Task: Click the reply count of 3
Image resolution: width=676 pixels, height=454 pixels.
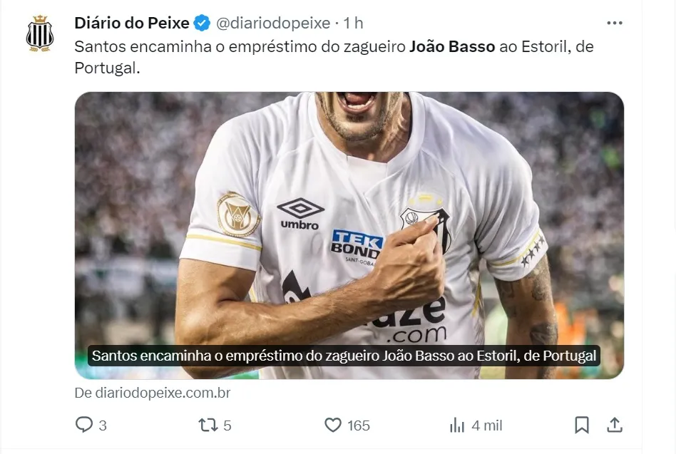Action: point(103,425)
